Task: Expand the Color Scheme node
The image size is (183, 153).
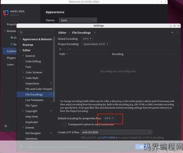Action: [x=23, y=72]
